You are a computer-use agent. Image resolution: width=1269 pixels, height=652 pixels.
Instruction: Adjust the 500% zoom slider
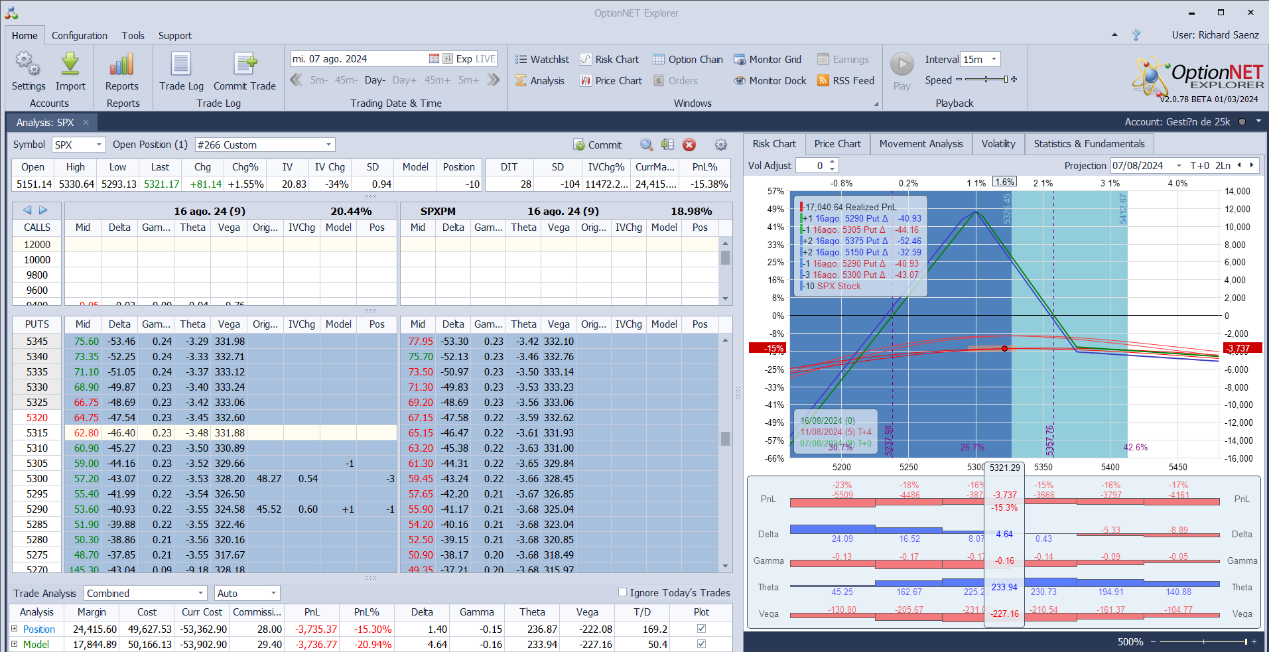point(1203,641)
